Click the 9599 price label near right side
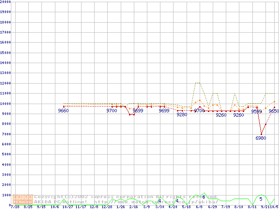Screen dimensions: 279x209 tap(257, 112)
